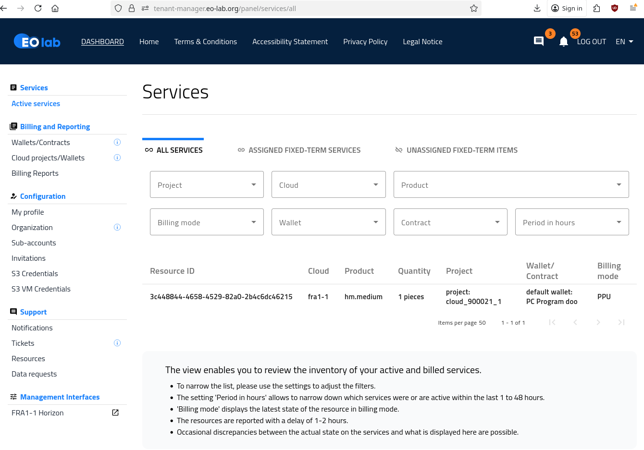
Task: Expand the Project filter dropdown
Action: click(x=207, y=185)
